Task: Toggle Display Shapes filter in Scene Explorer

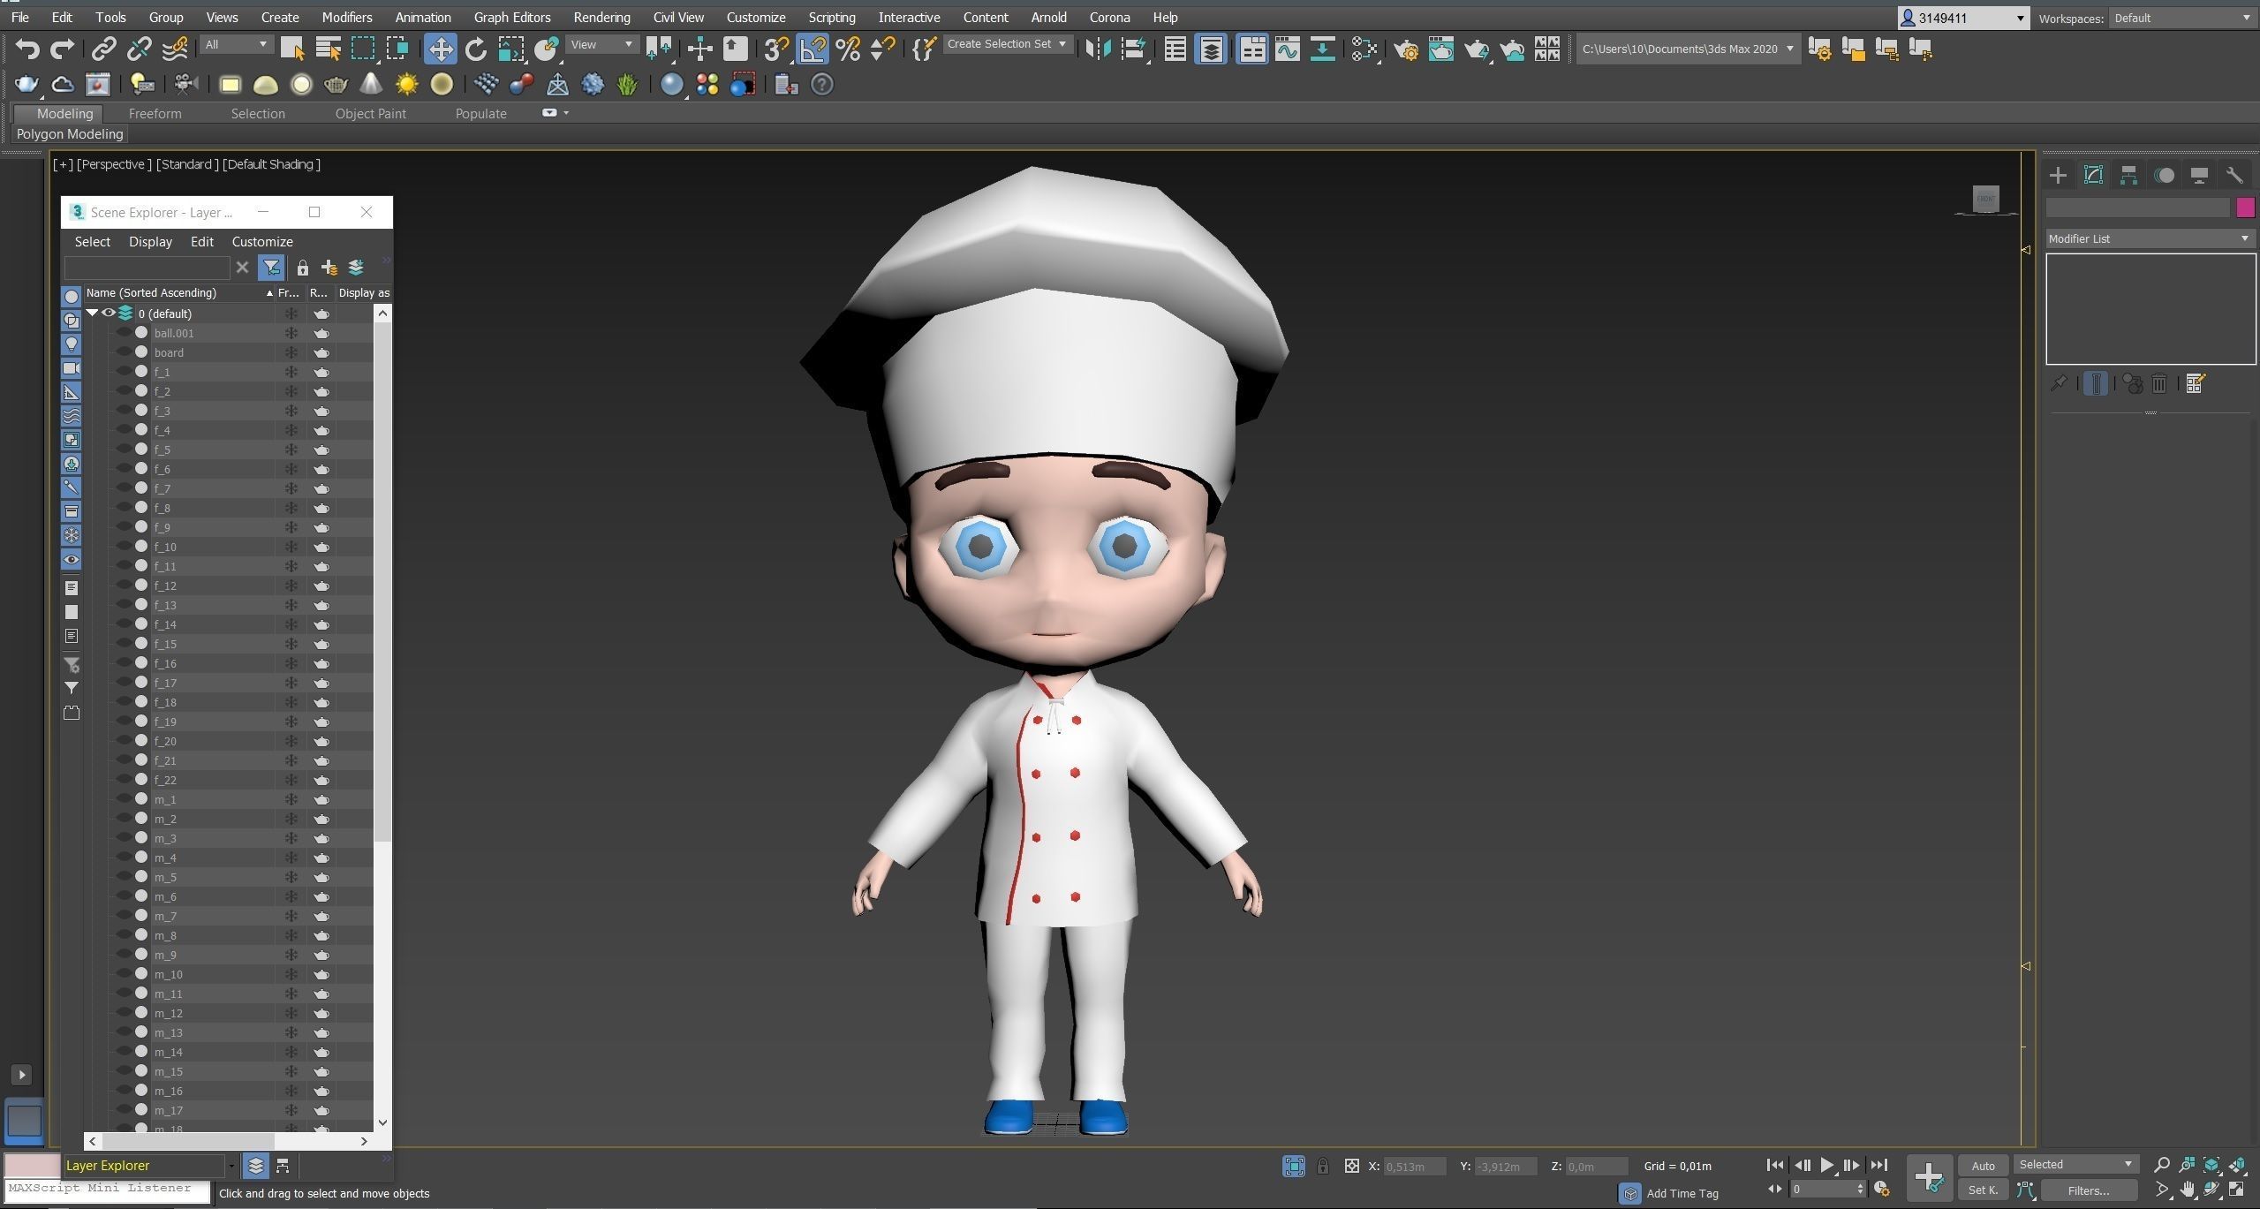Action: (x=72, y=321)
